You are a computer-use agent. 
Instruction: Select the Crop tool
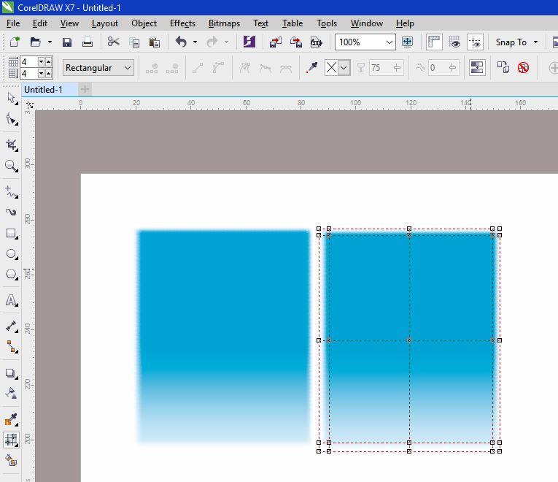point(12,145)
